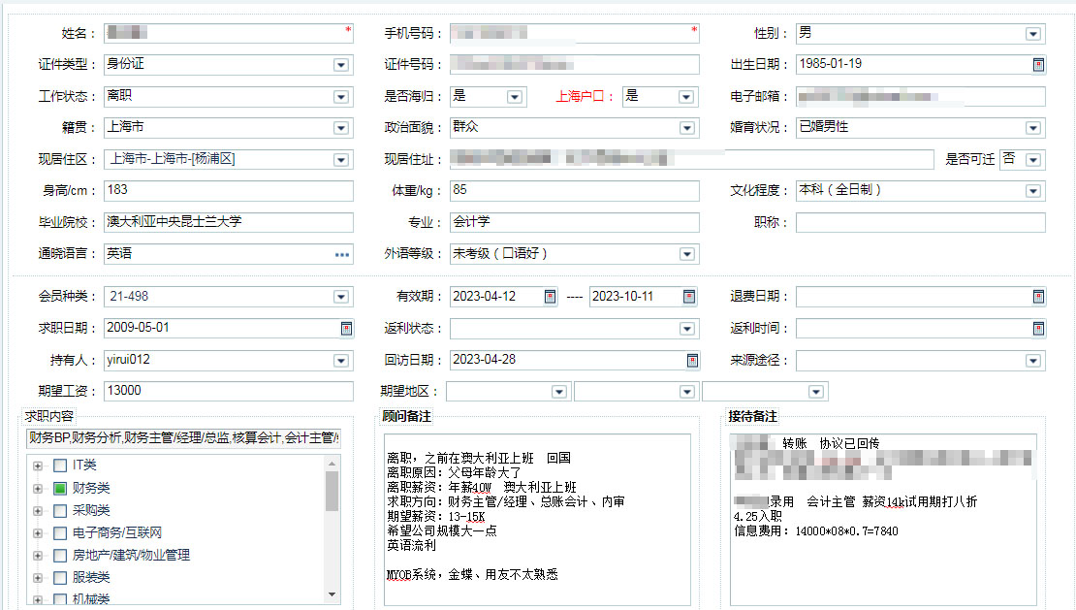Expand the 财务类 tree node
Viewport: 1076px width, 610px height.
pos(38,489)
